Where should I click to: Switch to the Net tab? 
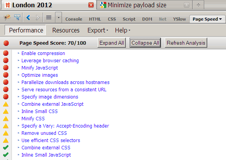click(x=163, y=19)
